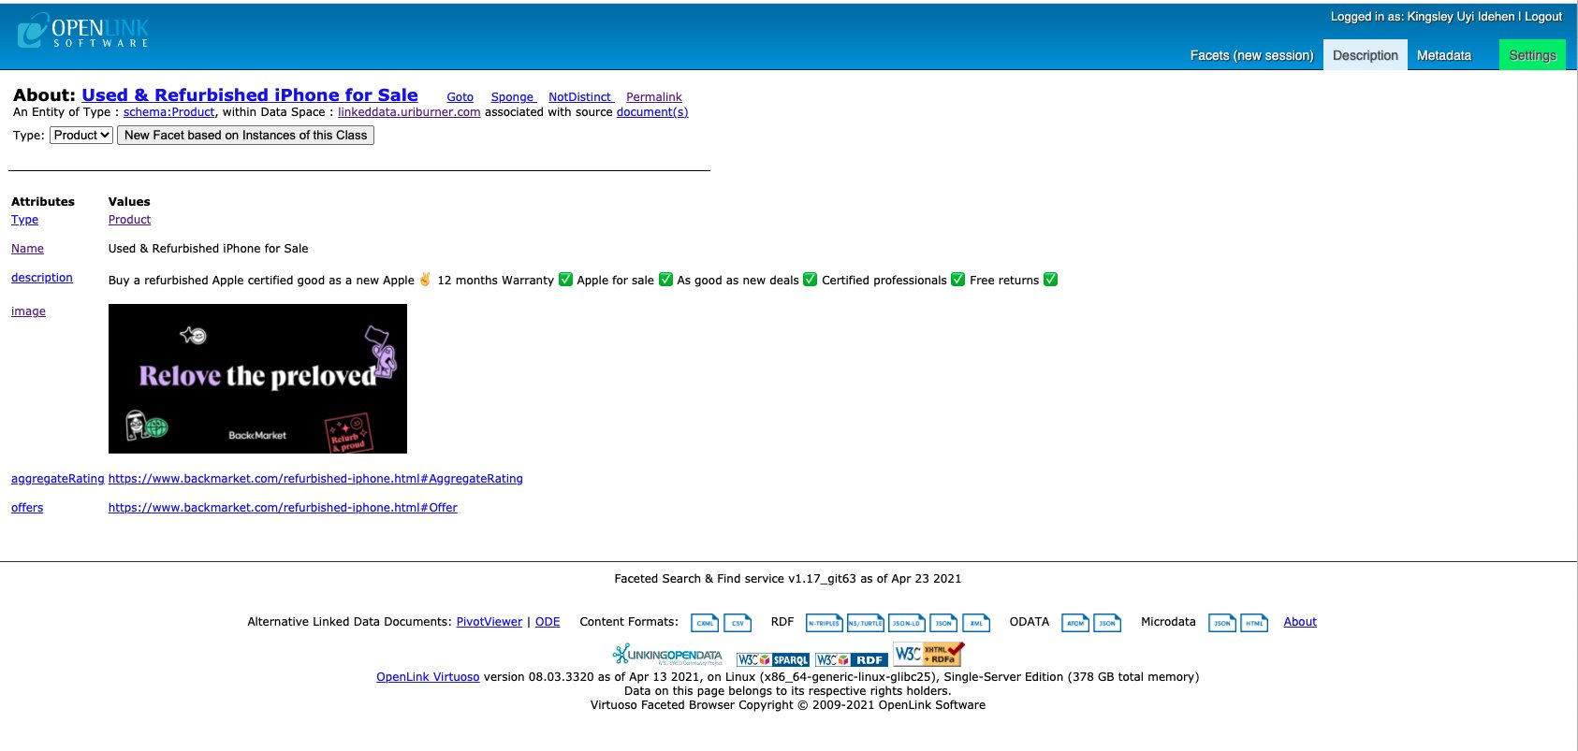Click the Sponge link
This screenshot has width=1578, height=751.
click(x=513, y=97)
